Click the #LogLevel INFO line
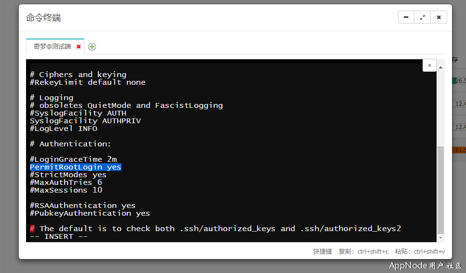466x273 pixels. tap(63, 129)
